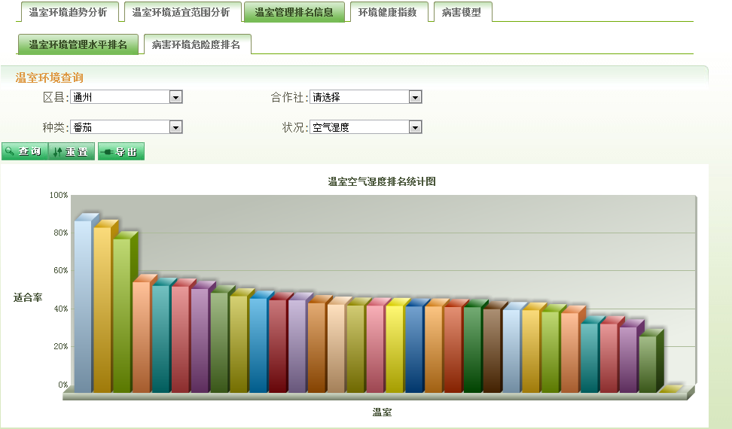Screen dimensions: 732x429
Task: Click the chart title 温室空气湿度排名统计图
Action: pos(382,181)
